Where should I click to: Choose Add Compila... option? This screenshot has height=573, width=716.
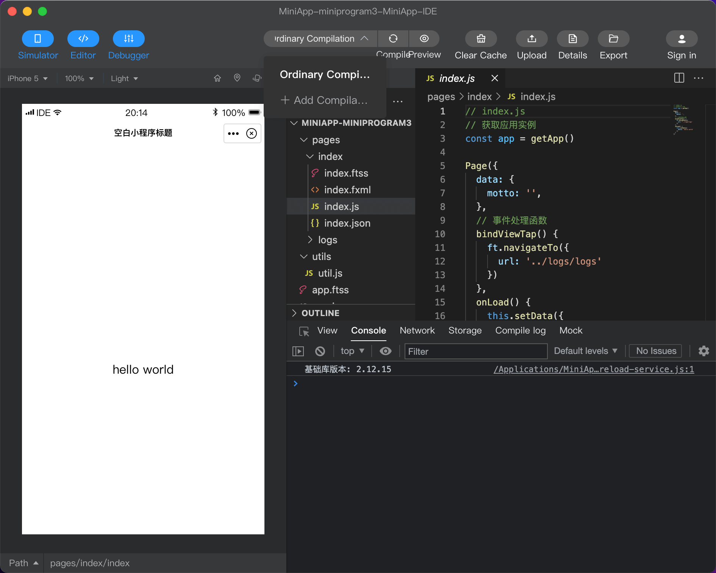pos(325,100)
